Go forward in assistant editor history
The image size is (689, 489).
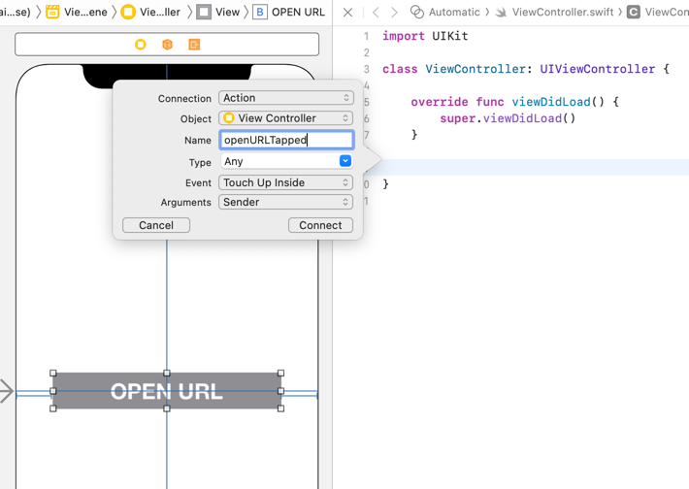[x=394, y=13]
